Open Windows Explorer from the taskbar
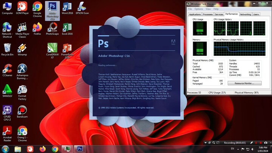The height and width of the screenshot is (153, 272). (x=18, y=149)
